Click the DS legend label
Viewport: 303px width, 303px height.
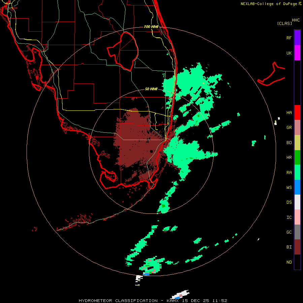[x=289, y=202]
